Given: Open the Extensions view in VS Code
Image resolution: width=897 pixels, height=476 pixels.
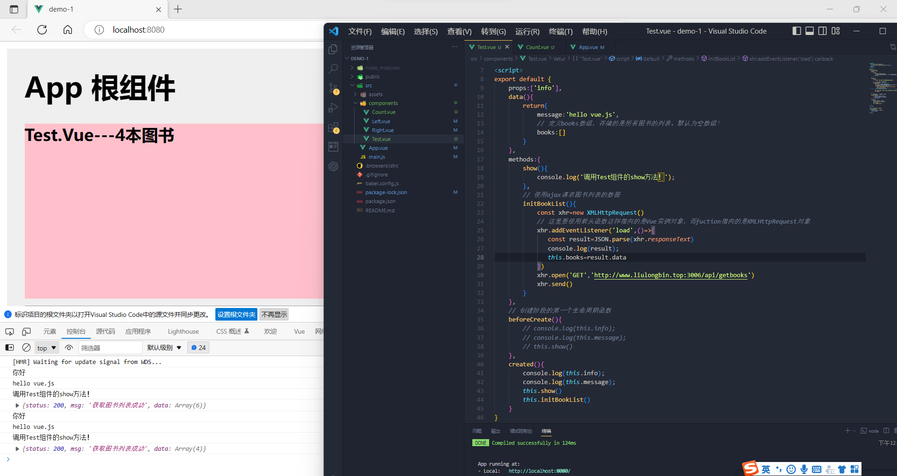Looking at the screenshot, I should tap(333, 127).
